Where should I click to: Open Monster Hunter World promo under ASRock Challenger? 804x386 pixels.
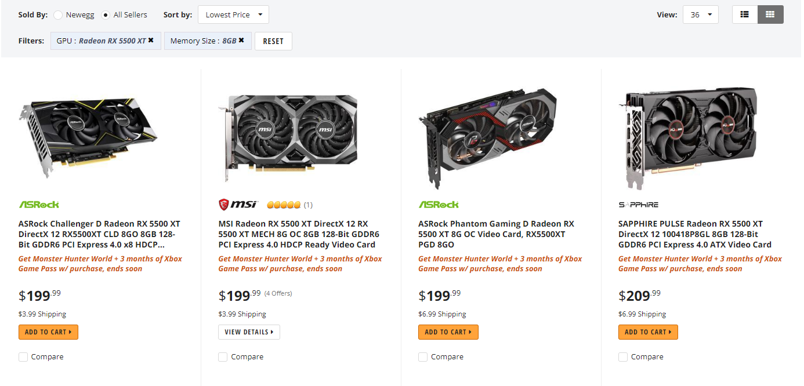100,264
